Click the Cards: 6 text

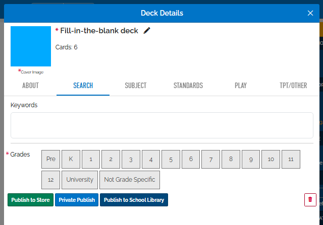[x=66, y=47]
